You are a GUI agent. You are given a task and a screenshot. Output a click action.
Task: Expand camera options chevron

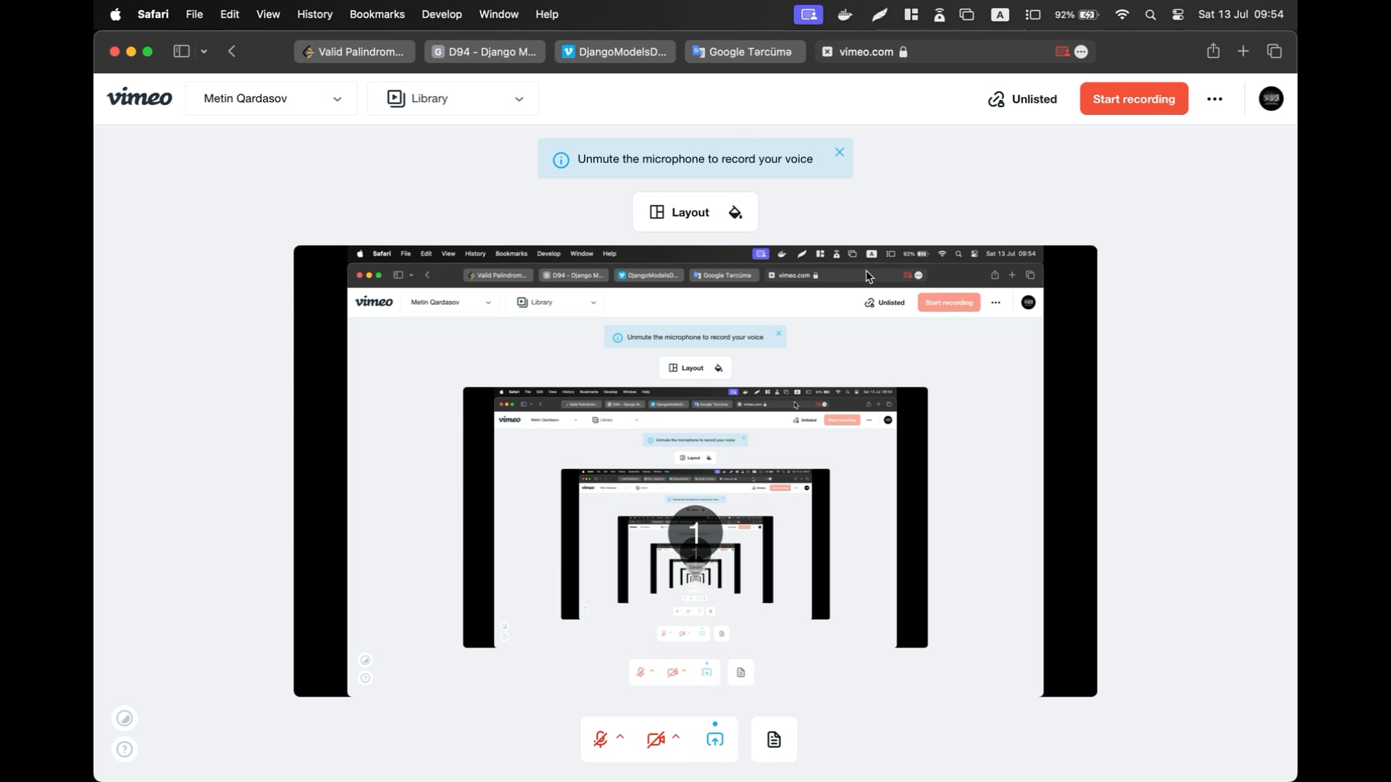click(x=677, y=736)
